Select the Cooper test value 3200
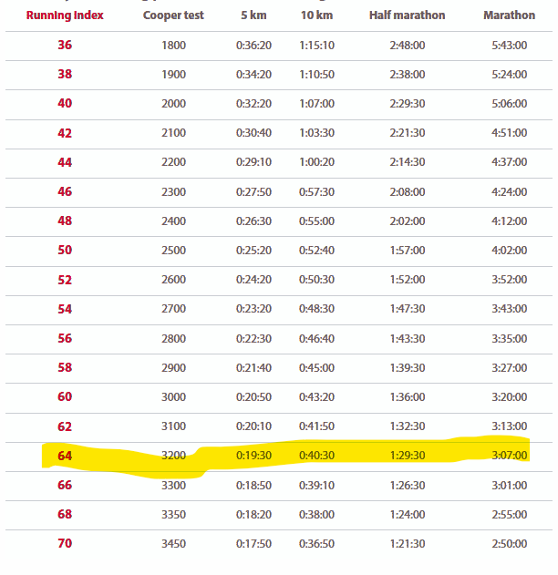 173,456
